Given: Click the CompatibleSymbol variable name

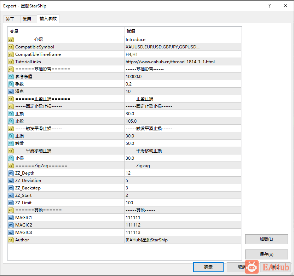Looking at the screenshot, I should pyautogui.click(x=35, y=47).
